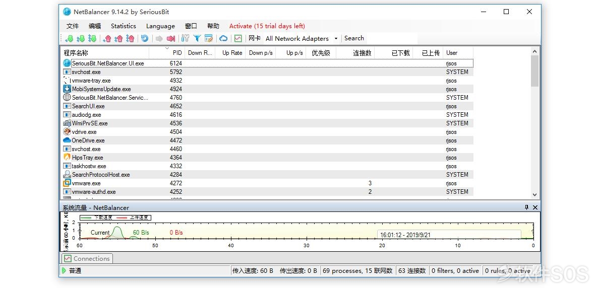The width and height of the screenshot is (597, 288).
Task: Click the NetBalancer globe title icon
Action: click(x=67, y=12)
